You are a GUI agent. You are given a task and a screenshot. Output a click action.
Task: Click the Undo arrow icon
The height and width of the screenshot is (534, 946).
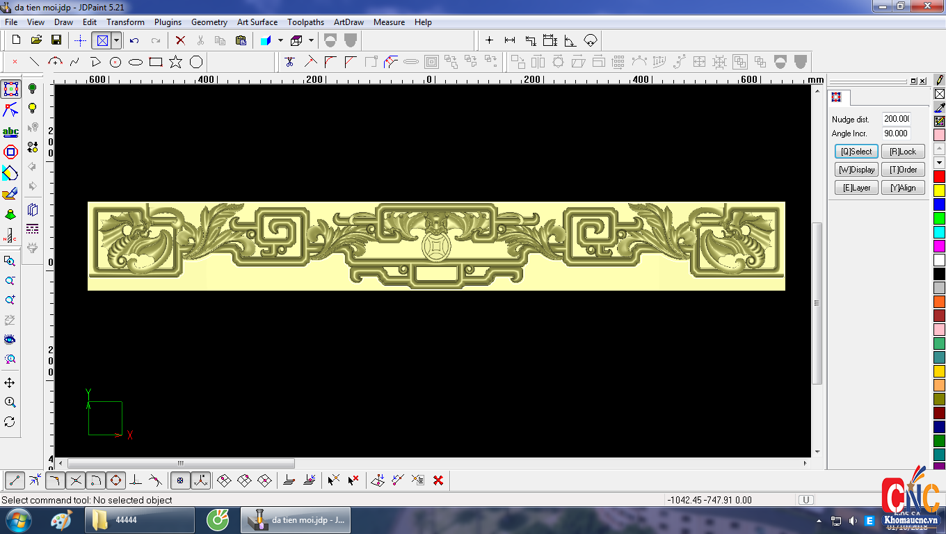coord(134,40)
